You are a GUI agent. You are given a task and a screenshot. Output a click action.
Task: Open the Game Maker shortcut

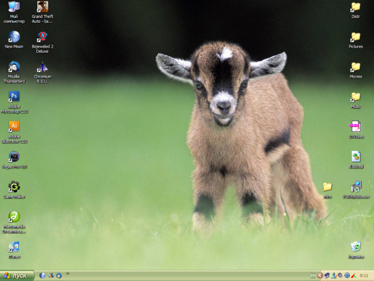point(14,187)
